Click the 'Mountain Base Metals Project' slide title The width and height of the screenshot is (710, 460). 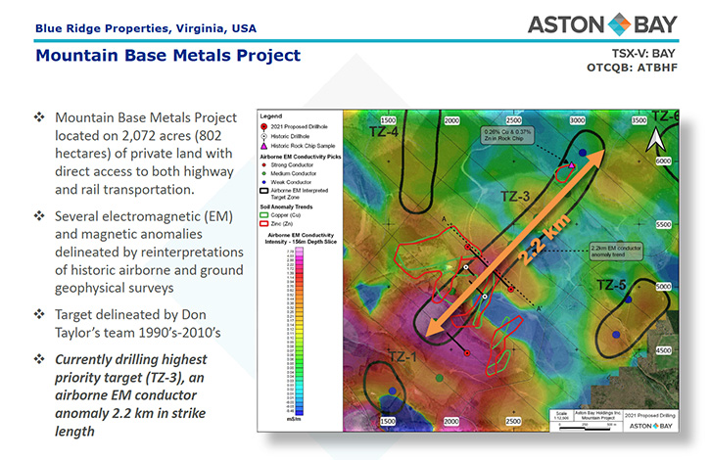coord(168,56)
